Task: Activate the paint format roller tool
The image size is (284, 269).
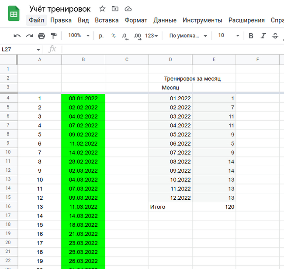Action: pyautogui.click(x=54, y=36)
